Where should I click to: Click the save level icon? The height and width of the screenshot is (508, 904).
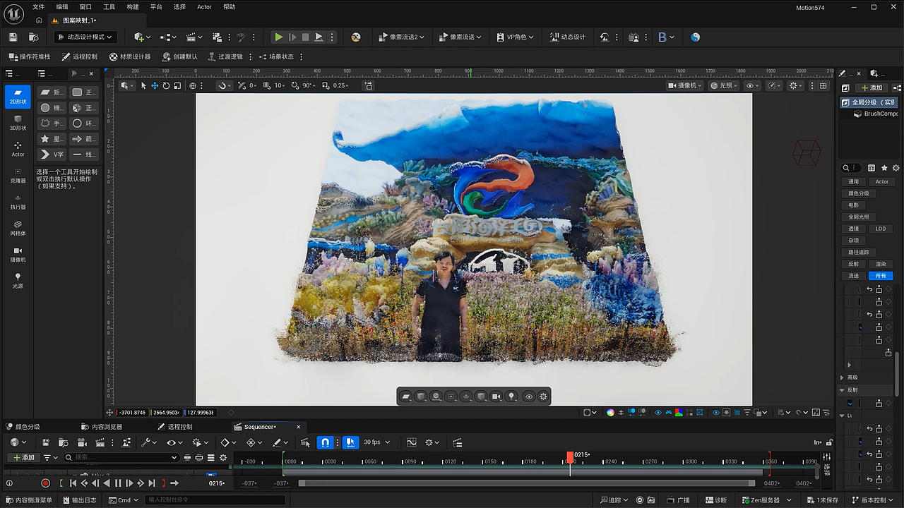[x=13, y=37]
